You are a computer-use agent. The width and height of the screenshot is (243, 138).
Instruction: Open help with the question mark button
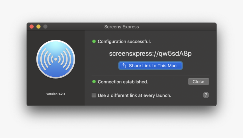(206, 95)
